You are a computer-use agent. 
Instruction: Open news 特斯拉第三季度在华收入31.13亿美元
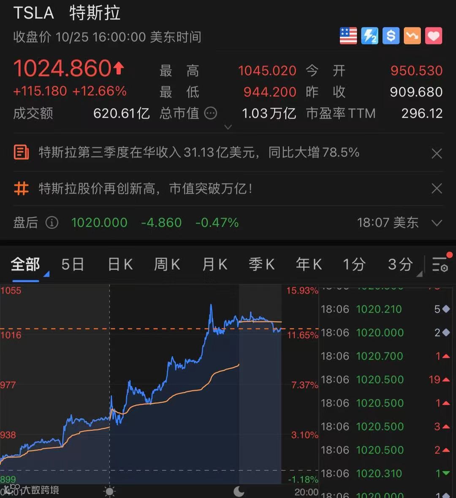[x=199, y=153]
